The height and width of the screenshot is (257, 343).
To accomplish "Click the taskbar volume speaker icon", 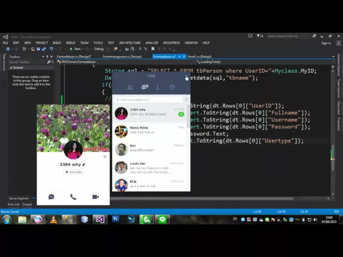I will click(x=315, y=220).
